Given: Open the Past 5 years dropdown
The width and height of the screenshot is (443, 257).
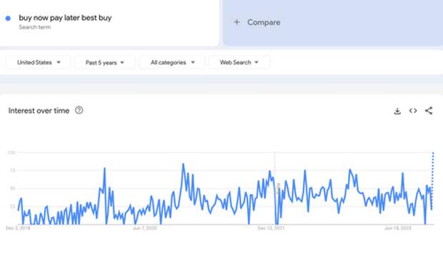Looking at the screenshot, I should point(104,62).
